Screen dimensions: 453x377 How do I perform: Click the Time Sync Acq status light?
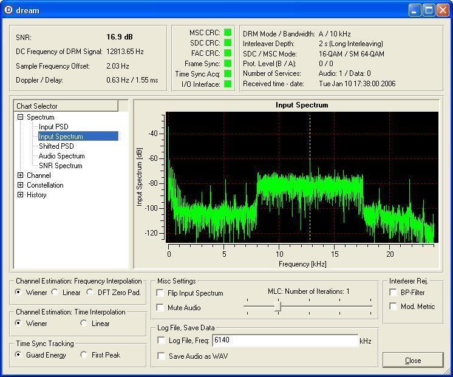tap(228, 74)
